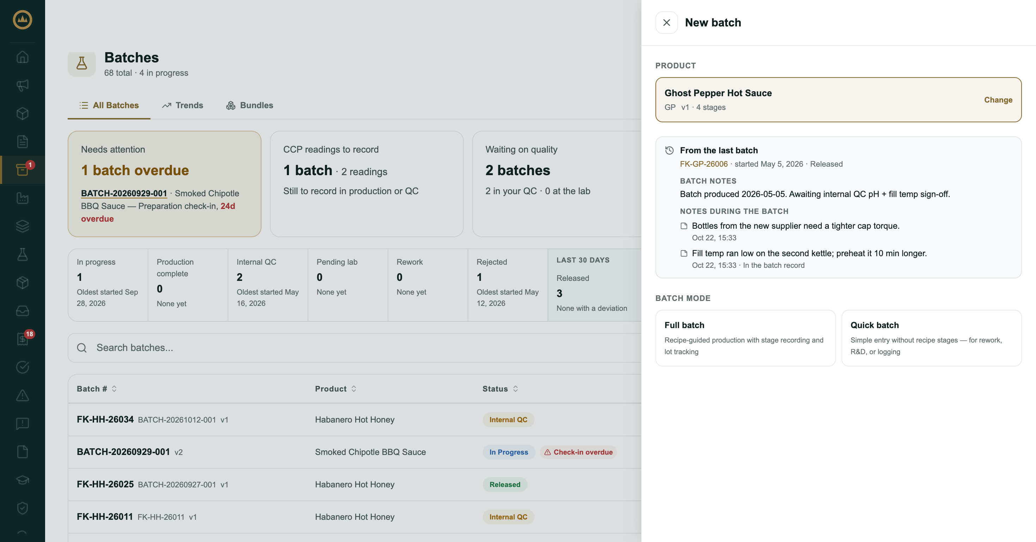Filter by the Rejected count tile
The width and height of the screenshot is (1036, 542).
point(508,285)
